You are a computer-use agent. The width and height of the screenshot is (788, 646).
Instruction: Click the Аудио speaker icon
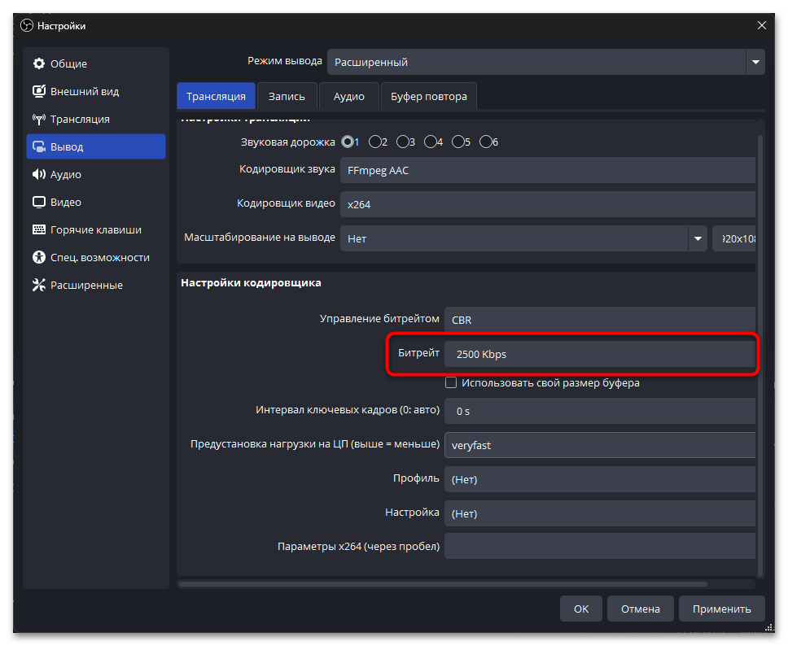(x=38, y=174)
